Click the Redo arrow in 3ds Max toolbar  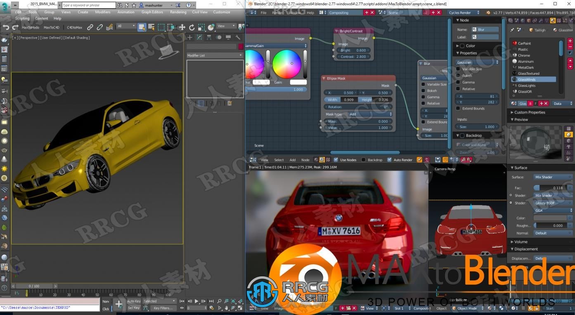pyautogui.click(x=15, y=27)
